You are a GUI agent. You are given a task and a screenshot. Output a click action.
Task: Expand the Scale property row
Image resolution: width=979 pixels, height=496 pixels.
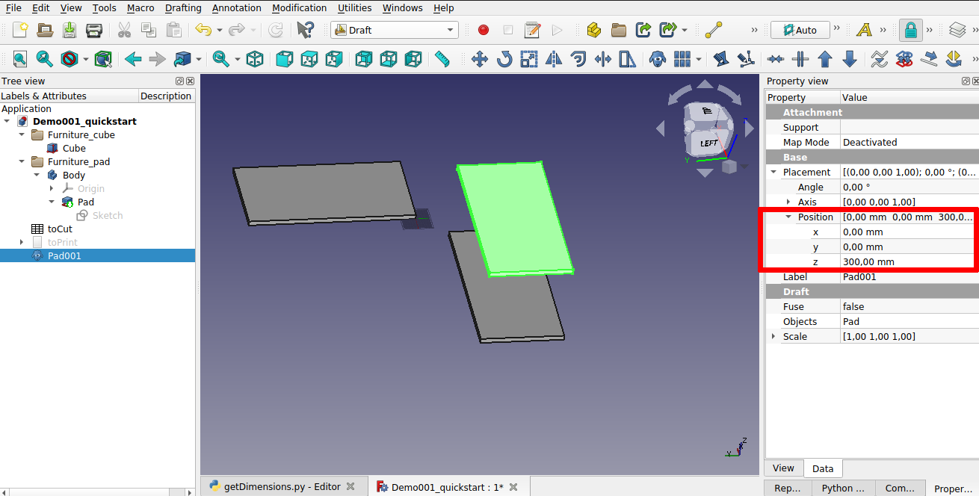pyautogui.click(x=774, y=336)
